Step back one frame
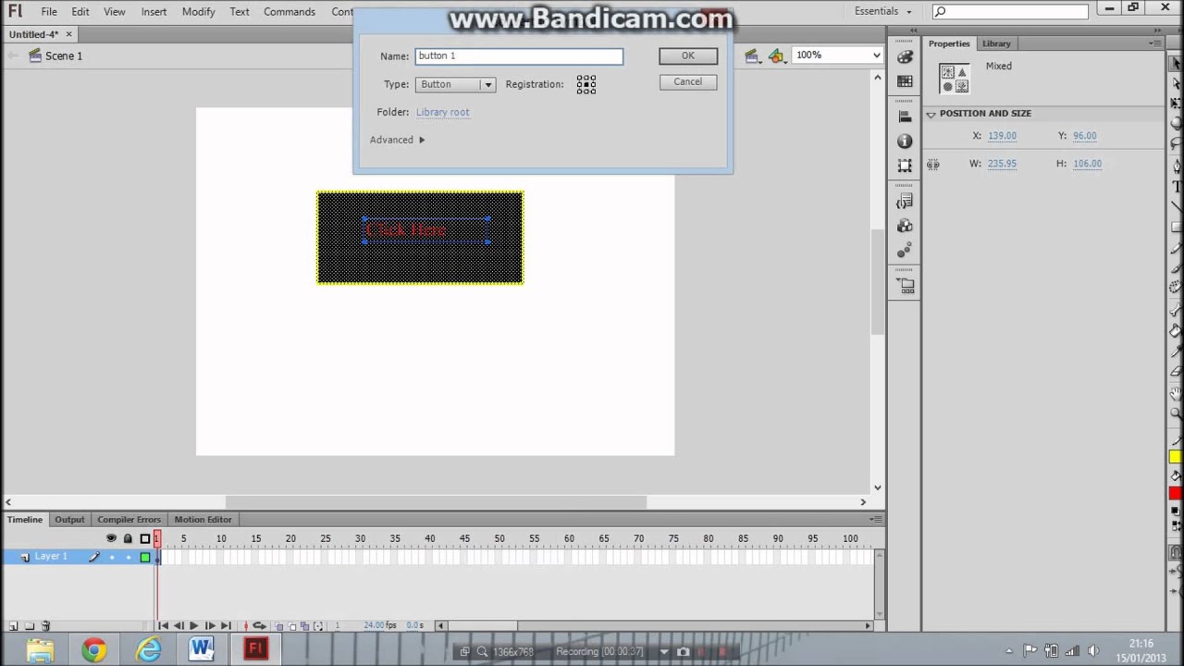Image resolution: width=1184 pixels, height=666 pixels. (x=178, y=626)
